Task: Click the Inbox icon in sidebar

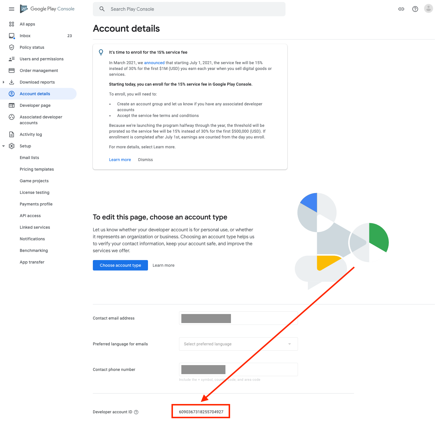Action: pyautogui.click(x=12, y=36)
